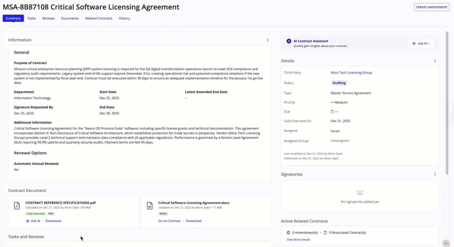Open the Altos Tech Licensing Group link
This screenshot has height=247, width=454.
tap(351, 73)
